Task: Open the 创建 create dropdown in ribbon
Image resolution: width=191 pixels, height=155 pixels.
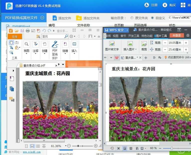Action: pos(45,47)
